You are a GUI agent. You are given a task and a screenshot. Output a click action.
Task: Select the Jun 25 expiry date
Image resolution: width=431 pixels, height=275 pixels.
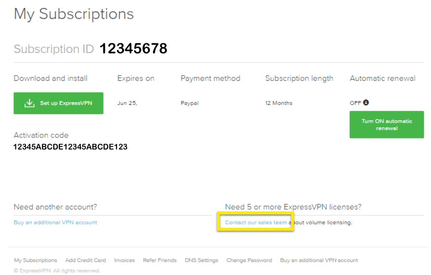(127, 103)
